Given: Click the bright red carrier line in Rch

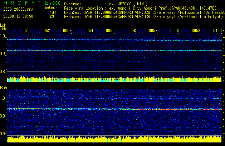Looking at the screenshot, I should coord(114,109).
